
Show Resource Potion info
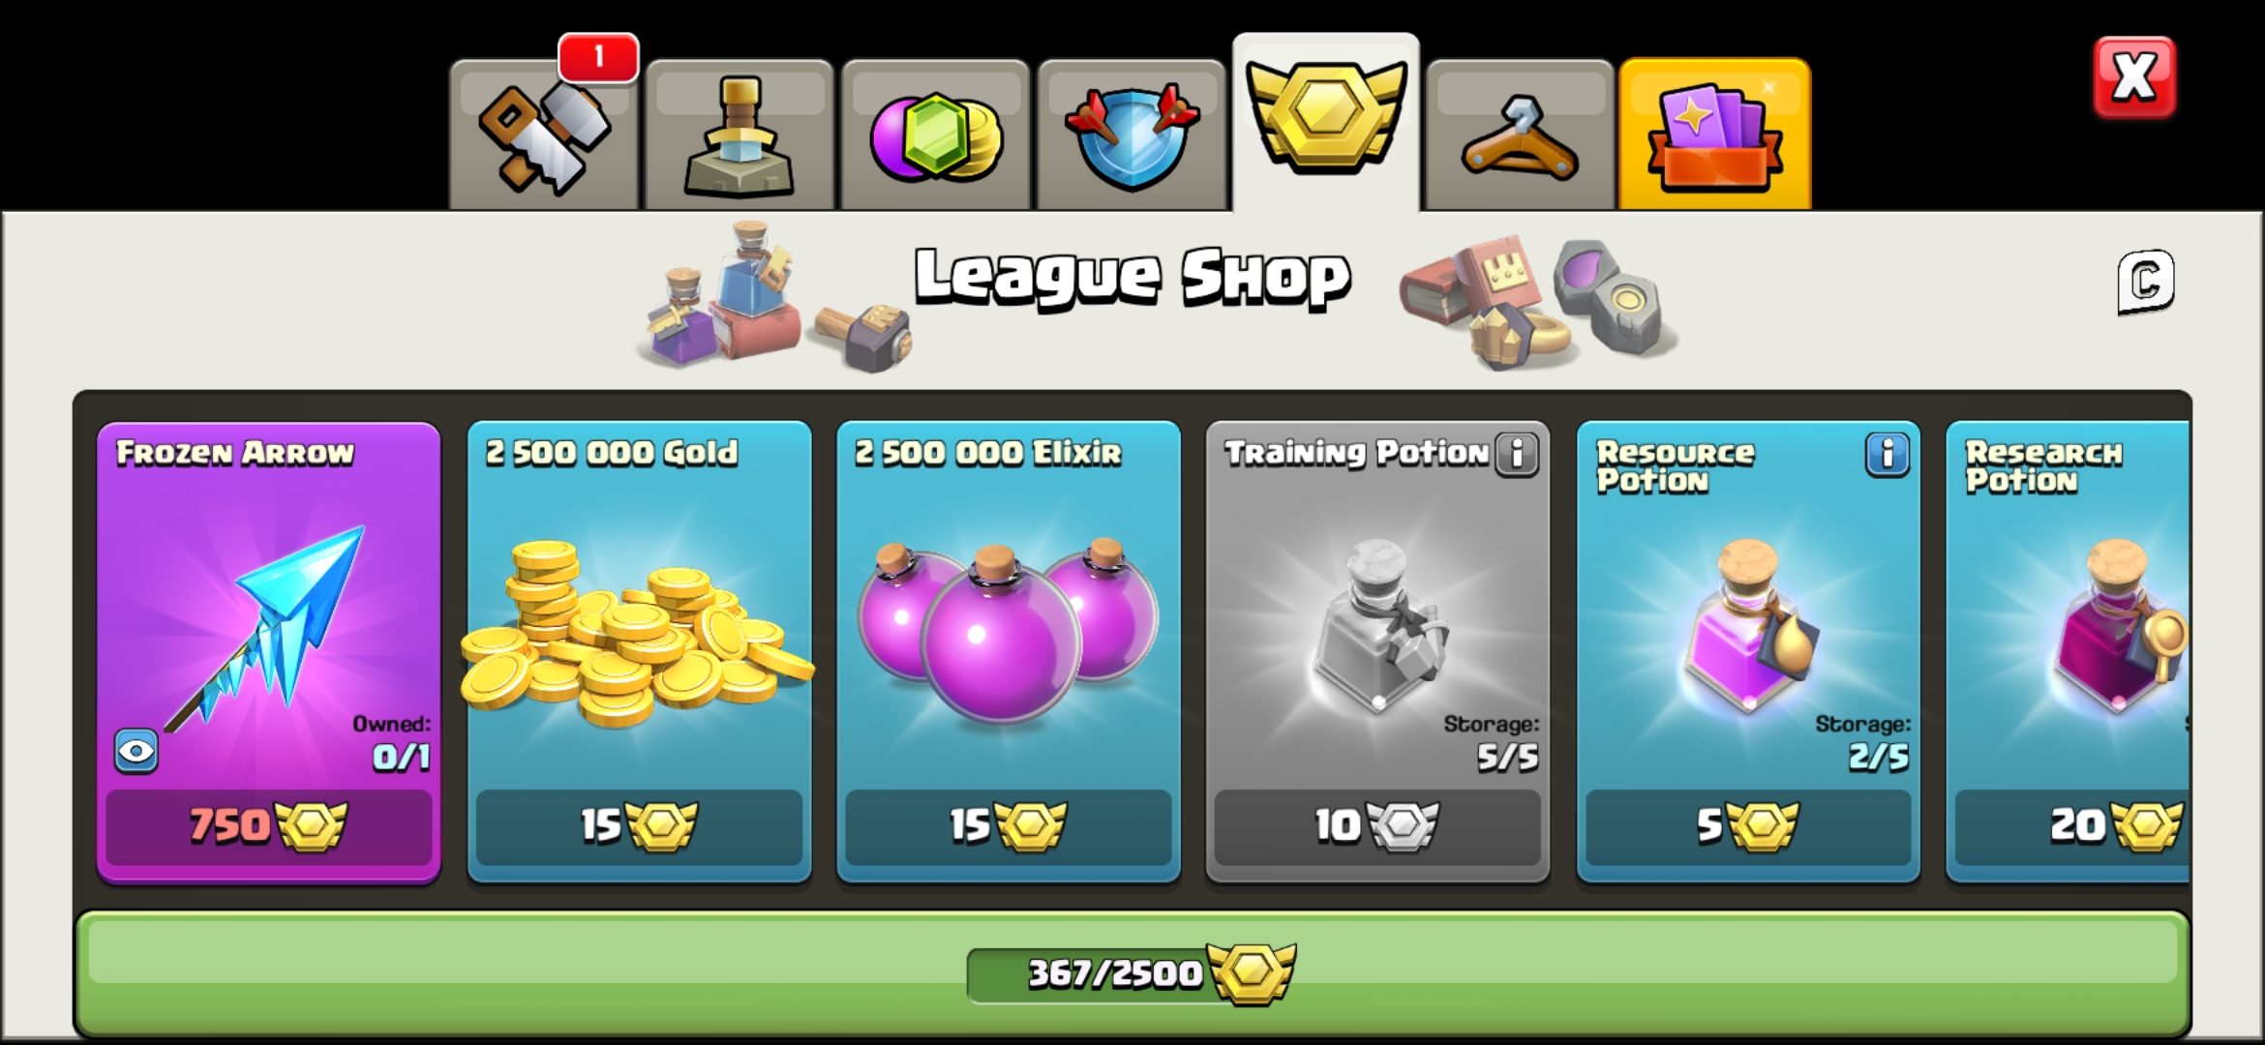(1887, 454)
